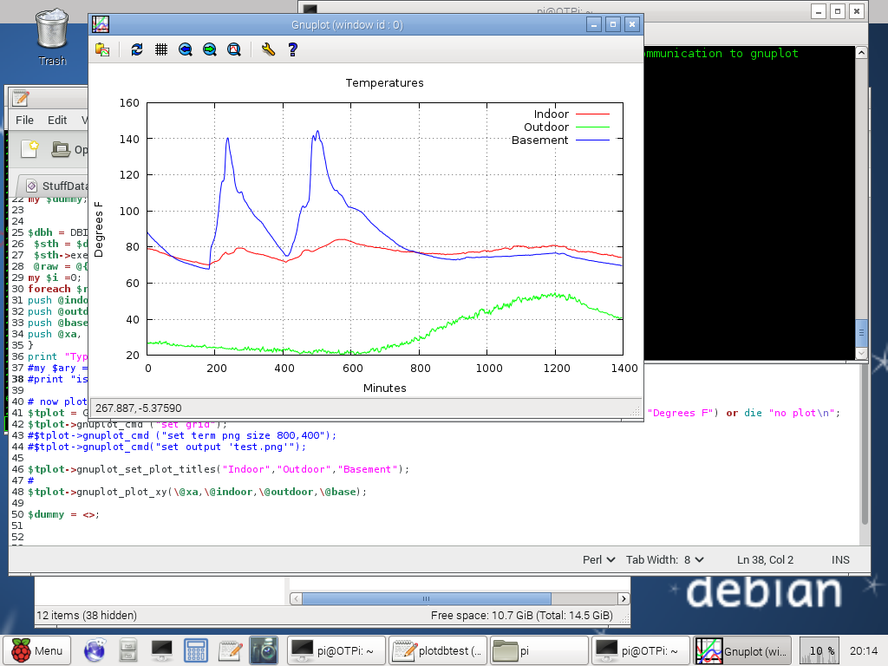Open Gnuplot help question mark icon
Image resolution: width=888 pixels, height=666 pixels.
(x=293, y=49)
